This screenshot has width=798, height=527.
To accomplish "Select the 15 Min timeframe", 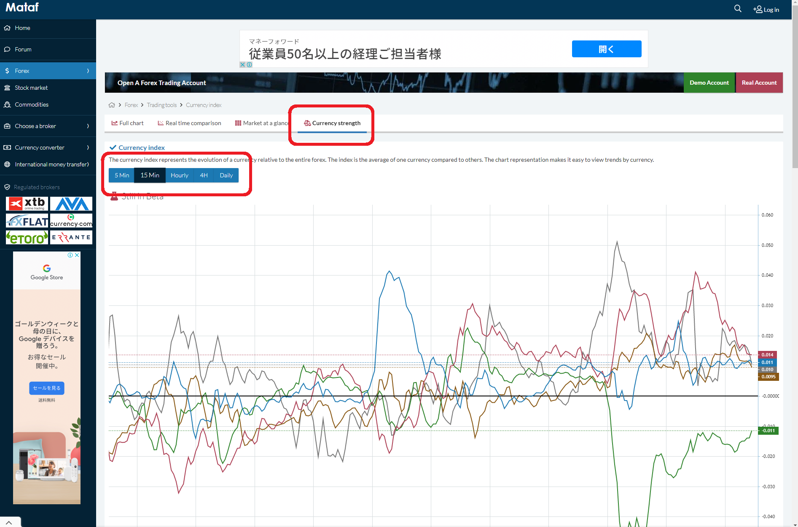I will coord(150,175).
